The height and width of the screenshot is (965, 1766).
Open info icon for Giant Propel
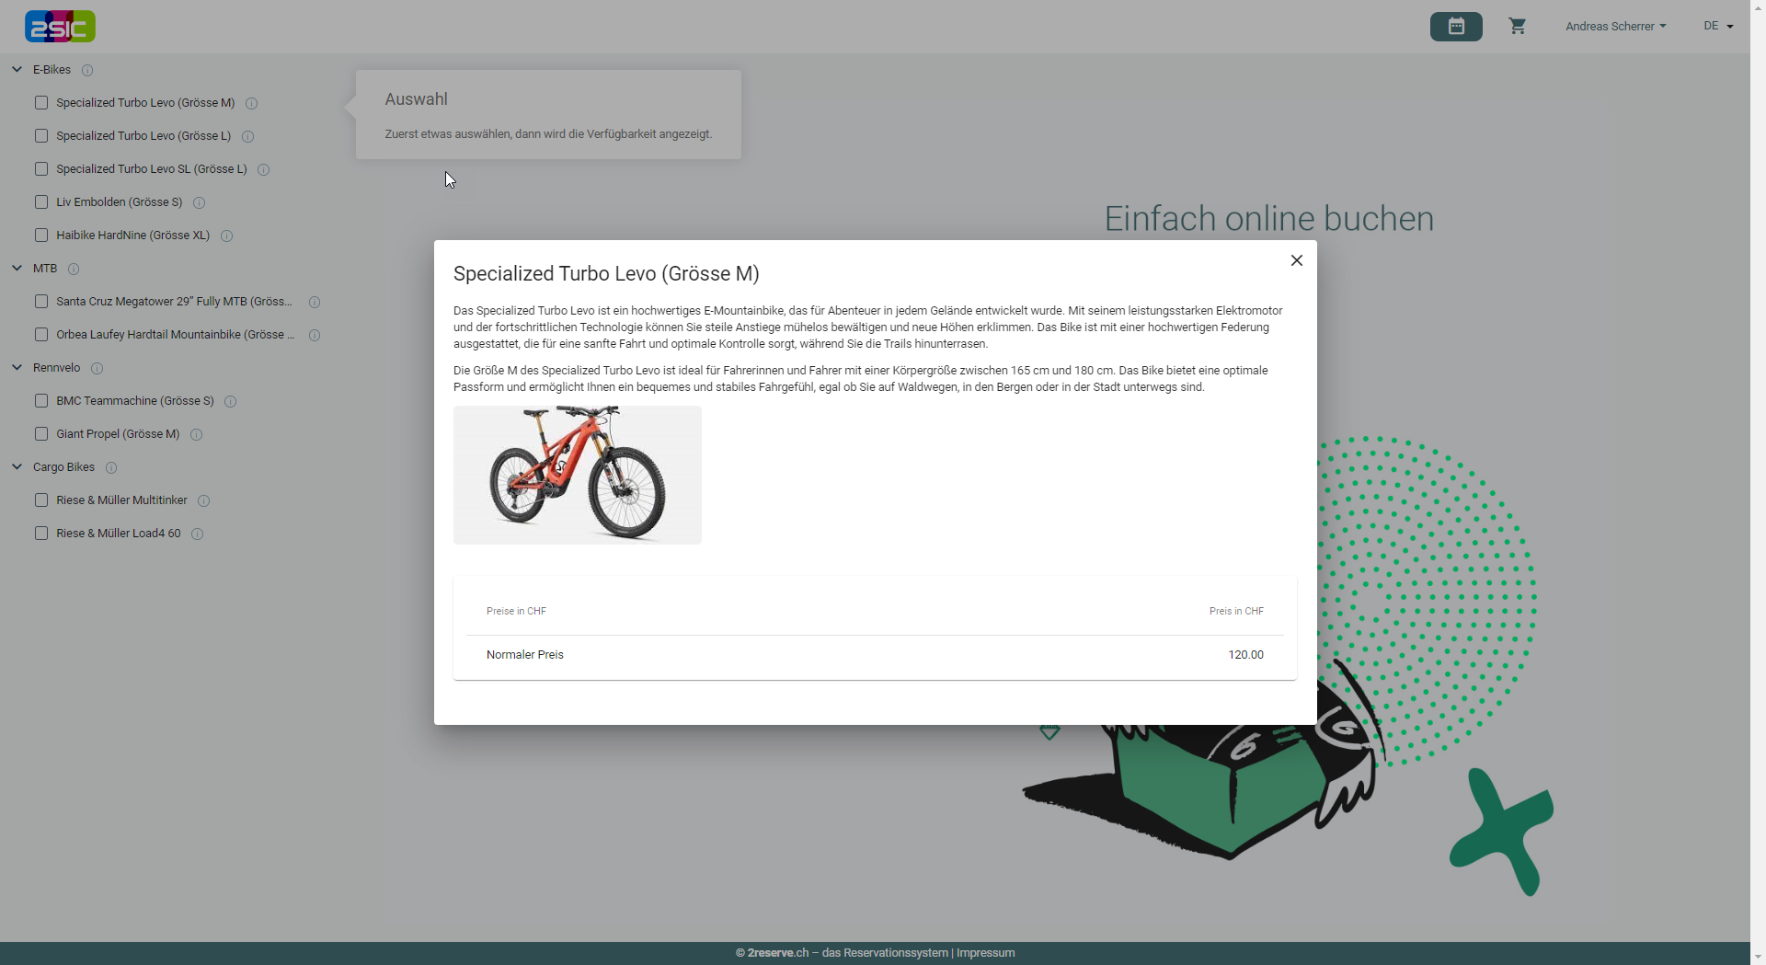click(x=196, y=434)
